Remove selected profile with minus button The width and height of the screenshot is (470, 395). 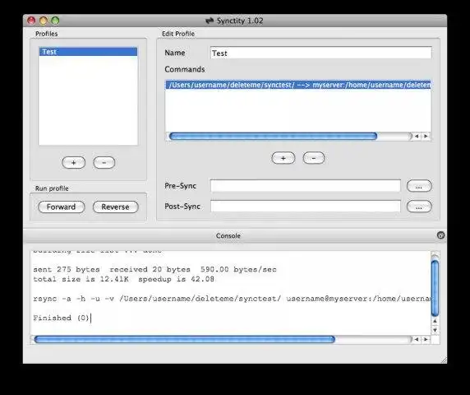tap(104, 163)
